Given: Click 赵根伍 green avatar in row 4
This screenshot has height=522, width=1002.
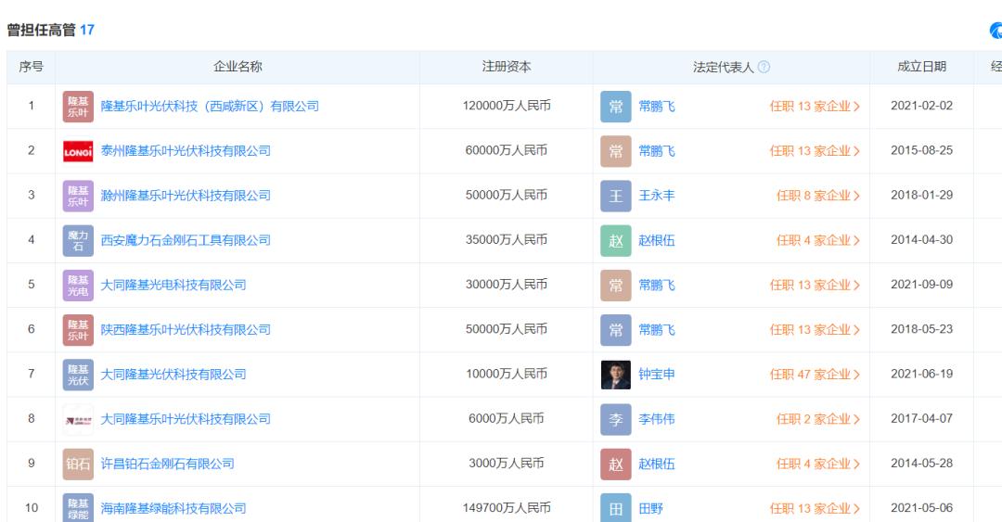Looking at the screenshot, I should tap(615, 241).
